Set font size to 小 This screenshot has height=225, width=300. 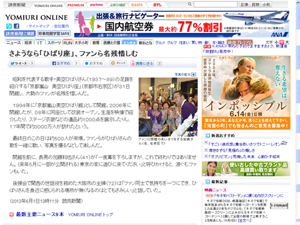click(277, 42)
